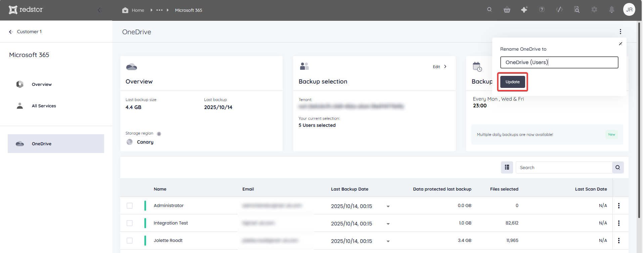
Task: Open Overview in the Microsoft 365 sidebar
Action: pos(42,85)
